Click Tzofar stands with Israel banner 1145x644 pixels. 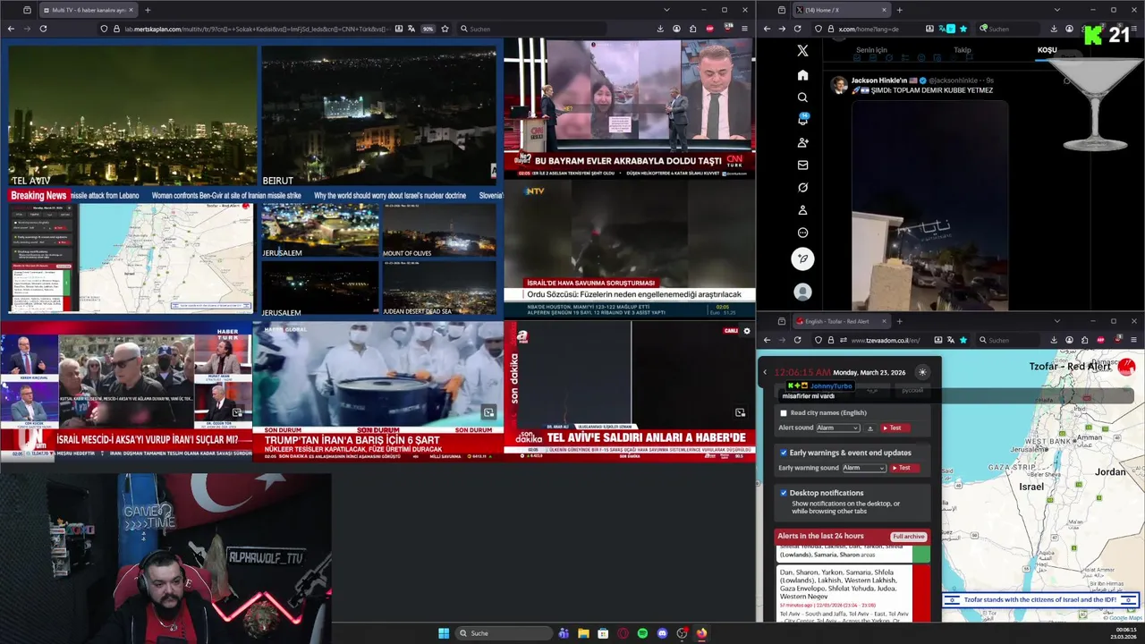[1039, 599]
